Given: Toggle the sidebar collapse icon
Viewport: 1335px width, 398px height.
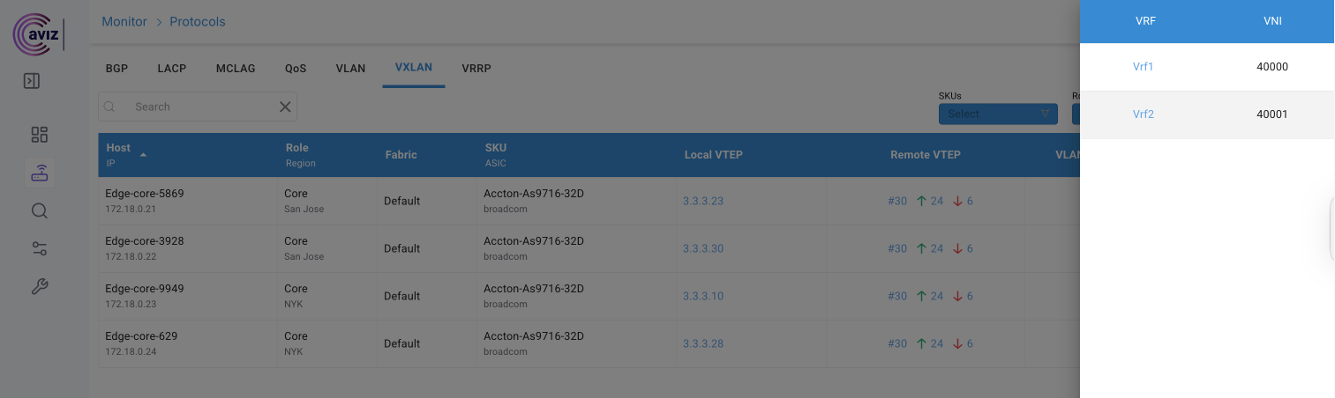Looking at the screenshot, I should 32,81.
